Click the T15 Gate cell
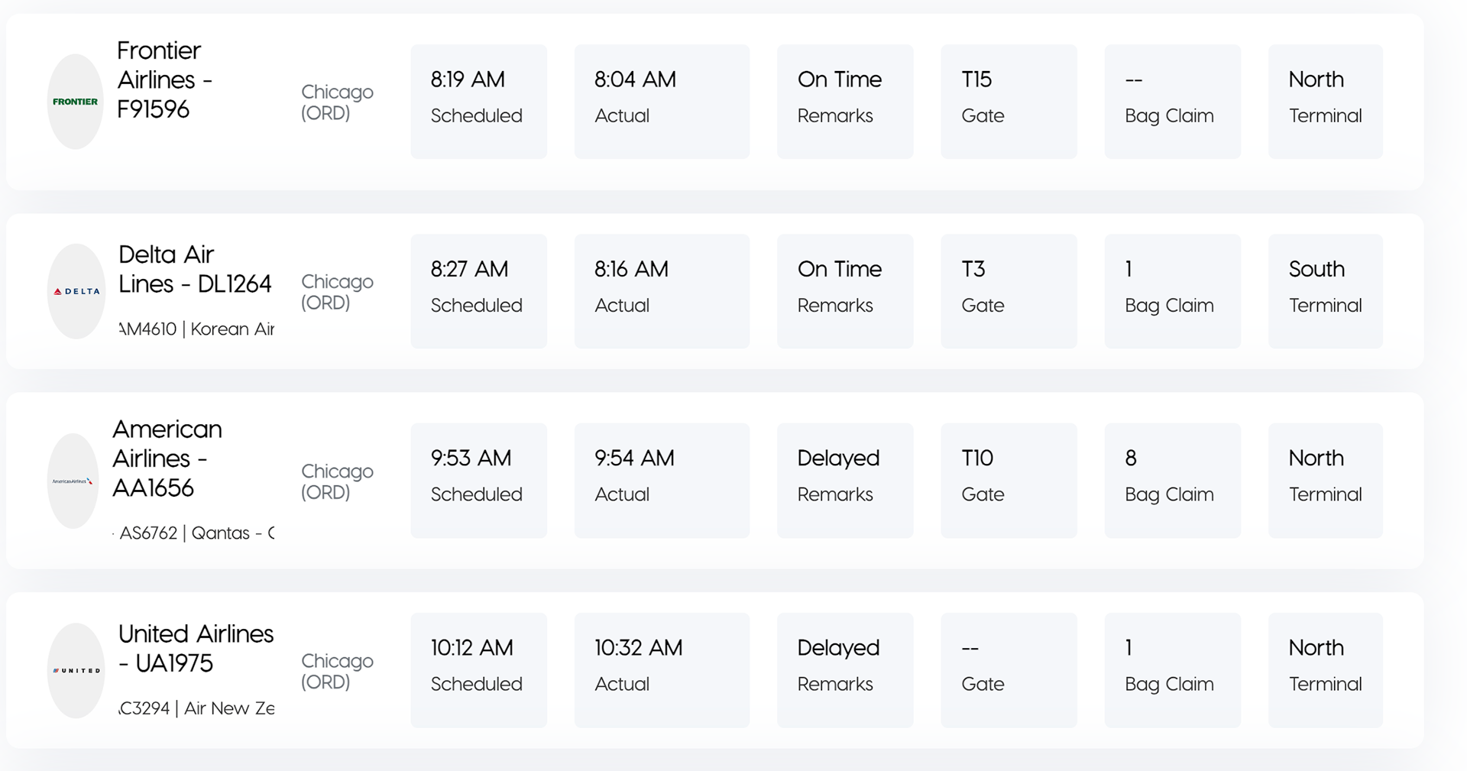Screen dimensions: 1467x771 coord(1009,102)
